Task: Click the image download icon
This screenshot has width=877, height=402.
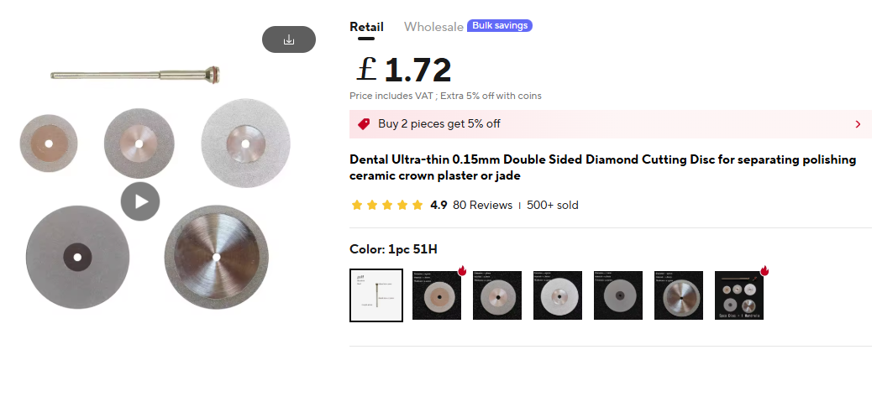Action: tap(289, 39)
